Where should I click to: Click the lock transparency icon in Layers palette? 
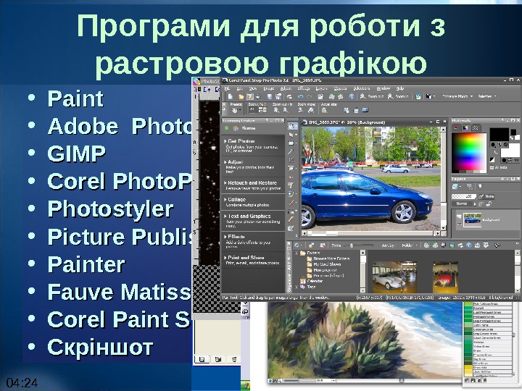489,203
